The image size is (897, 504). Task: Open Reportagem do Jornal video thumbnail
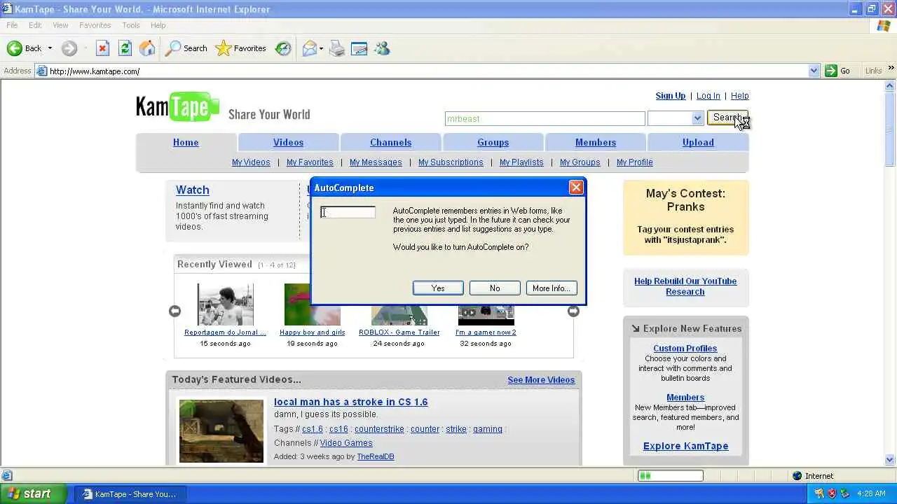tap(225, 304)
